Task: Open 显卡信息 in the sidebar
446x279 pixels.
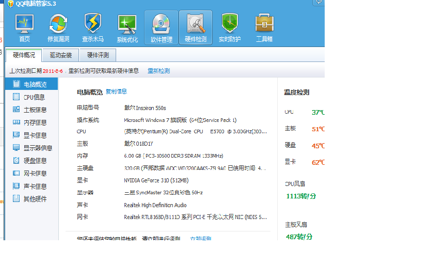Action: (x=34, y=135)
